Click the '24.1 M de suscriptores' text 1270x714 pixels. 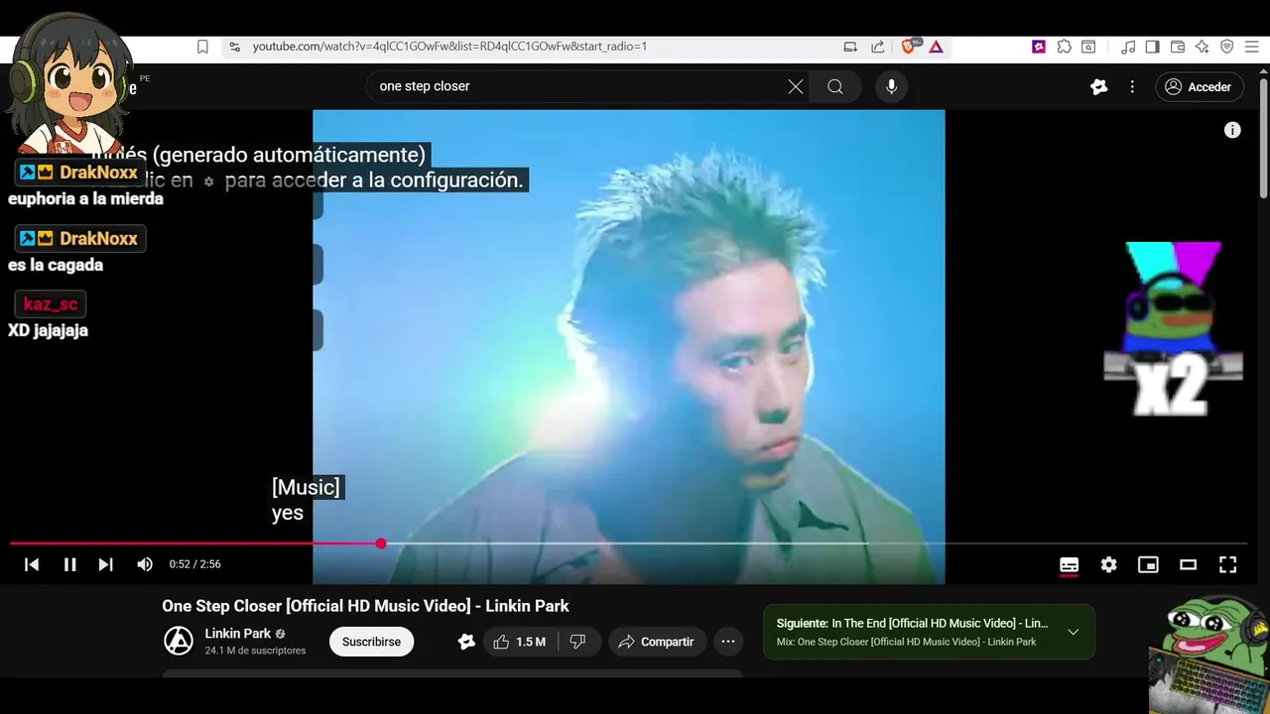(255, 651)
